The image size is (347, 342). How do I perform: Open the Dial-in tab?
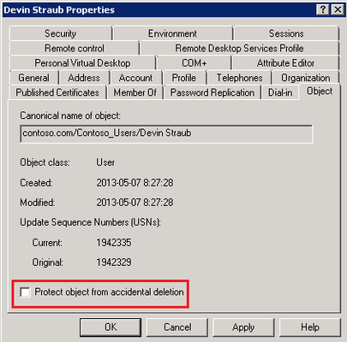tap(280, 92)
